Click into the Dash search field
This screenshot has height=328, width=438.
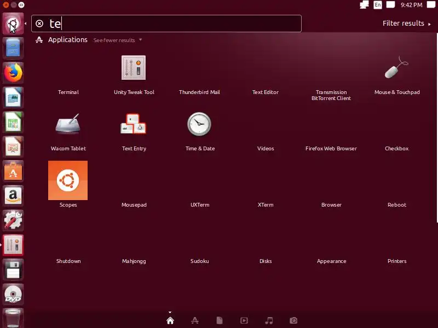[166, 24]
